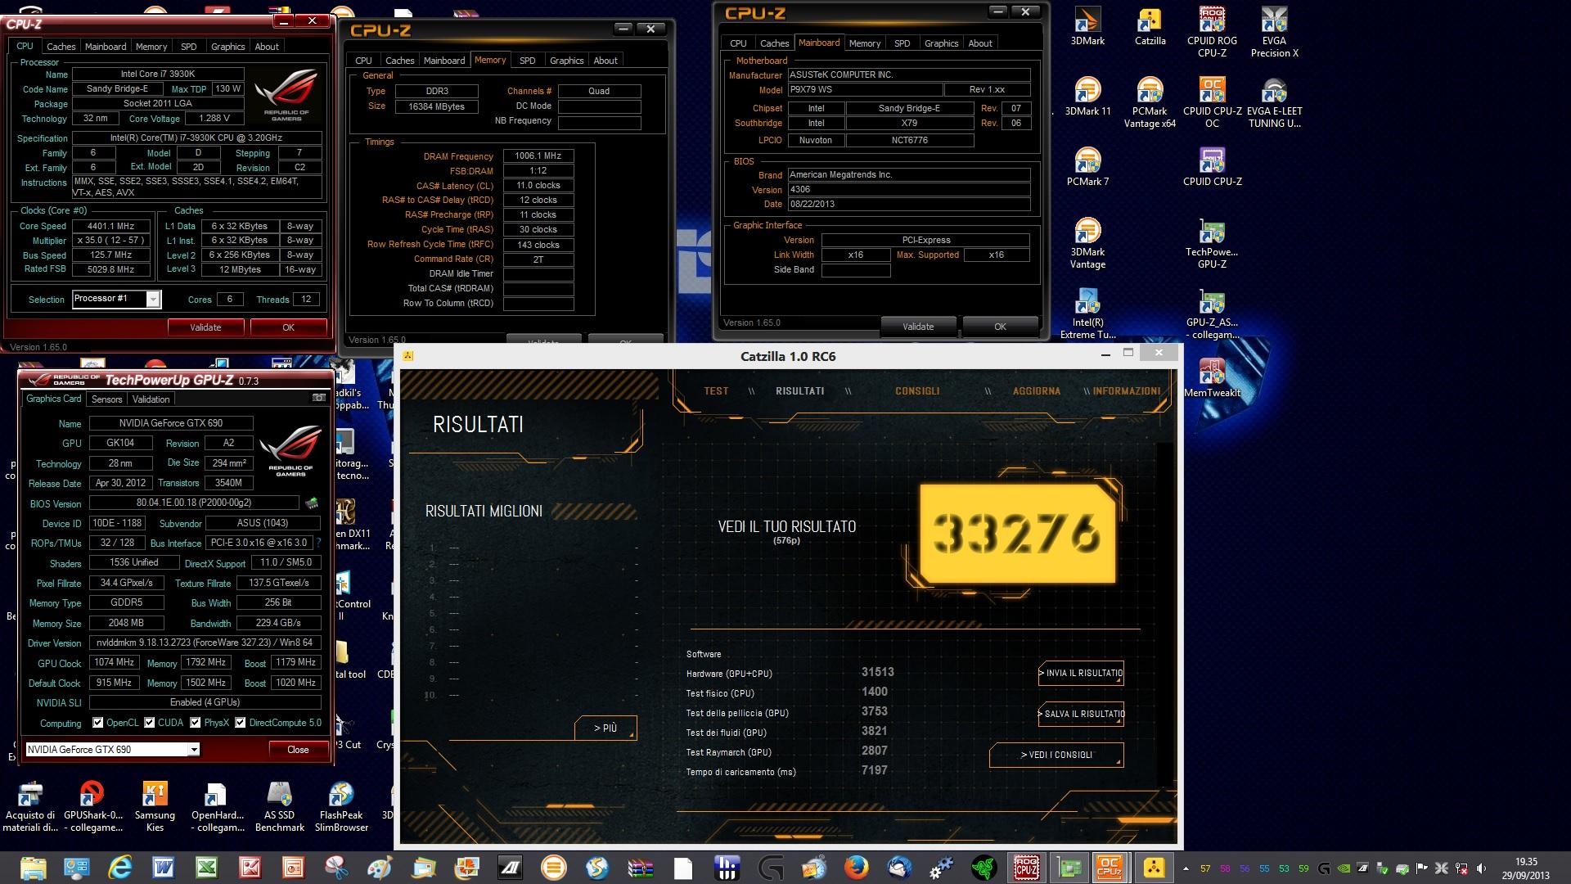1571x884 pixels.
Task: Click the Bus Interface question mark in GPU-Z
Action: tap(318, 543)
